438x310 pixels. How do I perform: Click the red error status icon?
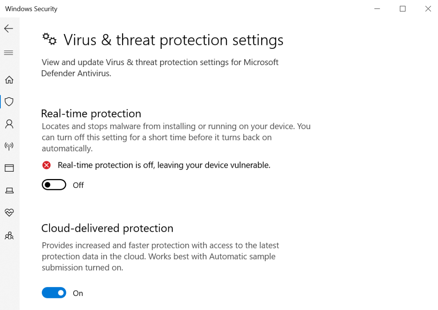[x=47, y=165]
